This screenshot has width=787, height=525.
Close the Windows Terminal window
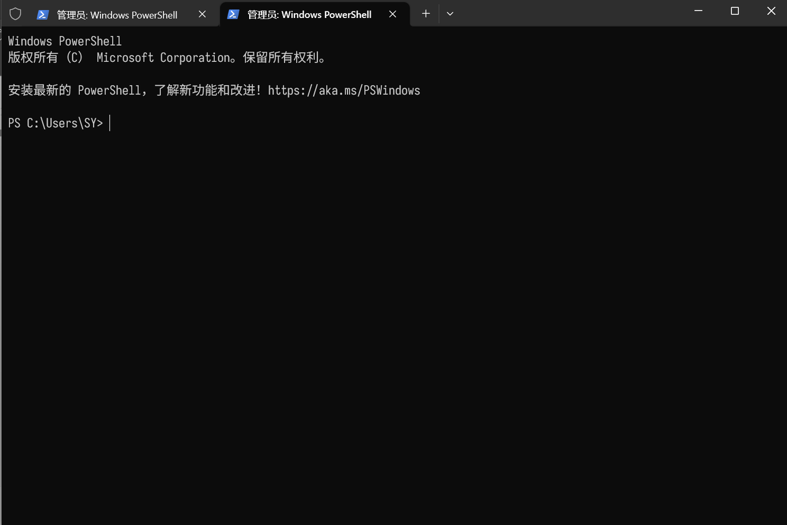(771, 10)
